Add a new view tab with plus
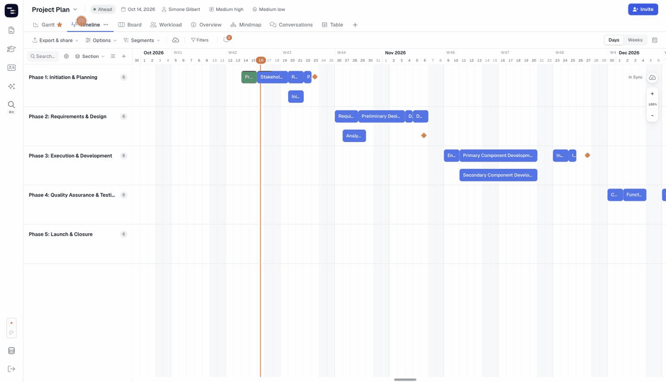Screen dimensions: 666x382 (355, 25)
